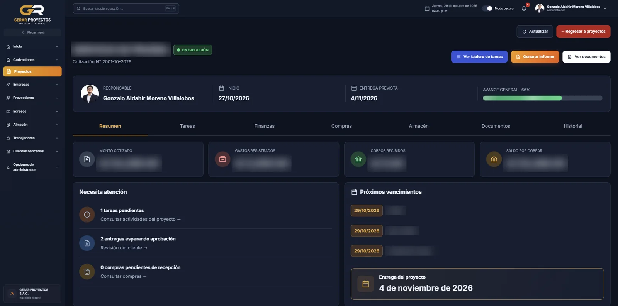
Task: Click the Gerar Proyectos logo
Action: pyautogui.click(x=32, y=15)
